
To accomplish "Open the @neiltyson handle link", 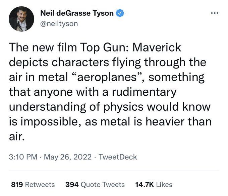I will (59, 24).
